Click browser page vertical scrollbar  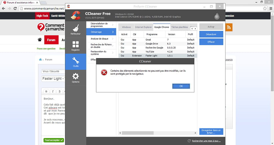[x=272, y=53]
